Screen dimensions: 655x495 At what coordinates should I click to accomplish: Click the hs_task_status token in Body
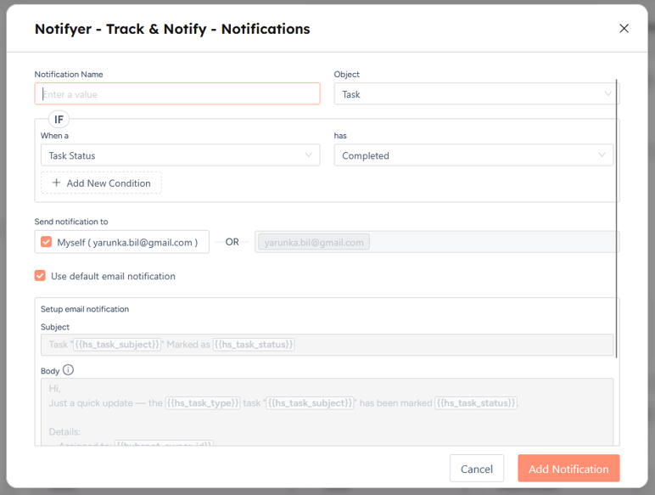[476, 403]
